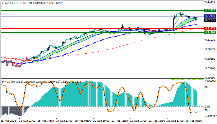Screen dimensions: 217x124
Task: Select the 0.59290 price axis value
Action: pyautogui.click(x=210, y=78)
